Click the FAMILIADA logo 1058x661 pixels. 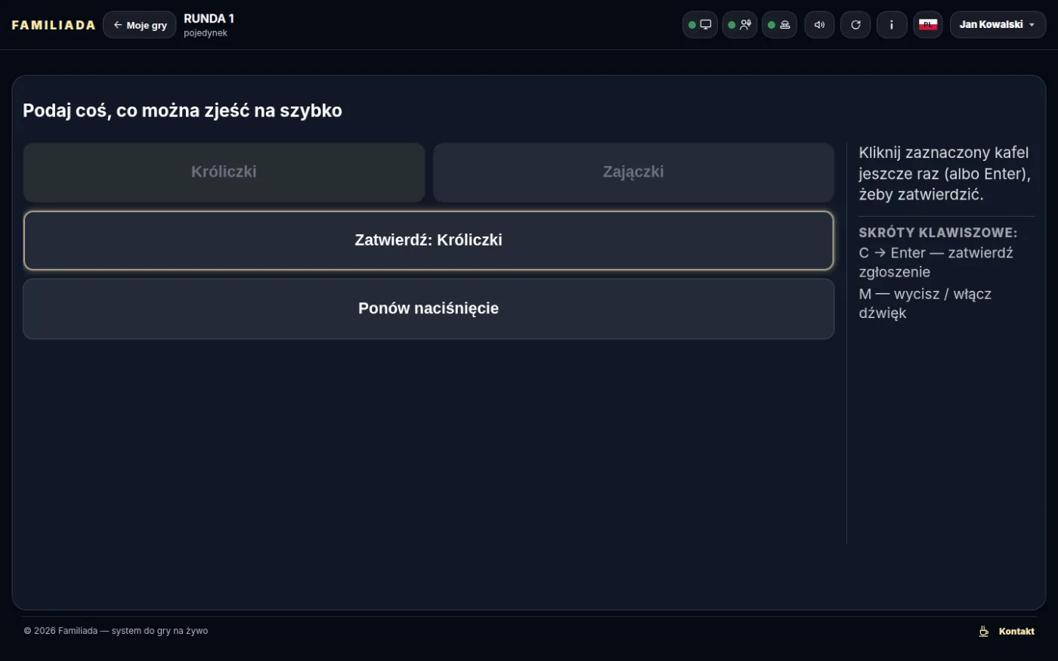click(54, 25)
